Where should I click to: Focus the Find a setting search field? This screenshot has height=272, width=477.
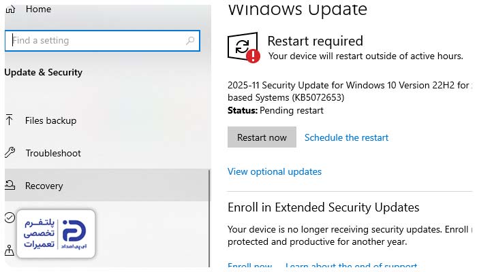click(x=95, y=41)
